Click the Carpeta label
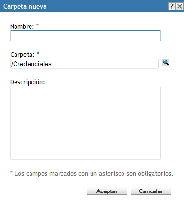184x206 pixels. [22, 55]
